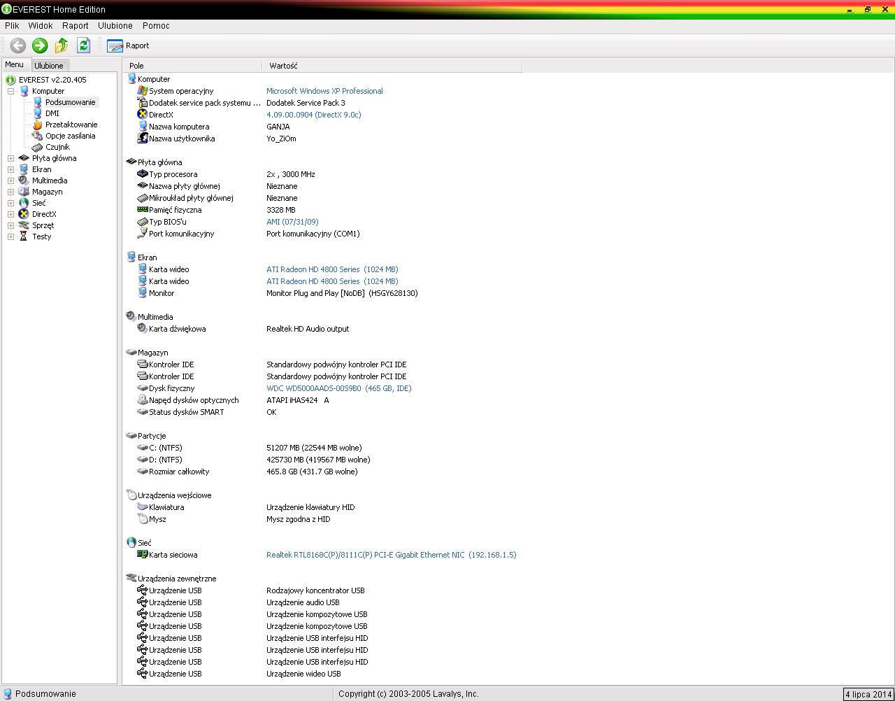Expand the Testy tree node
Screen dimensions: 895x701
click(x=11, y=236)
